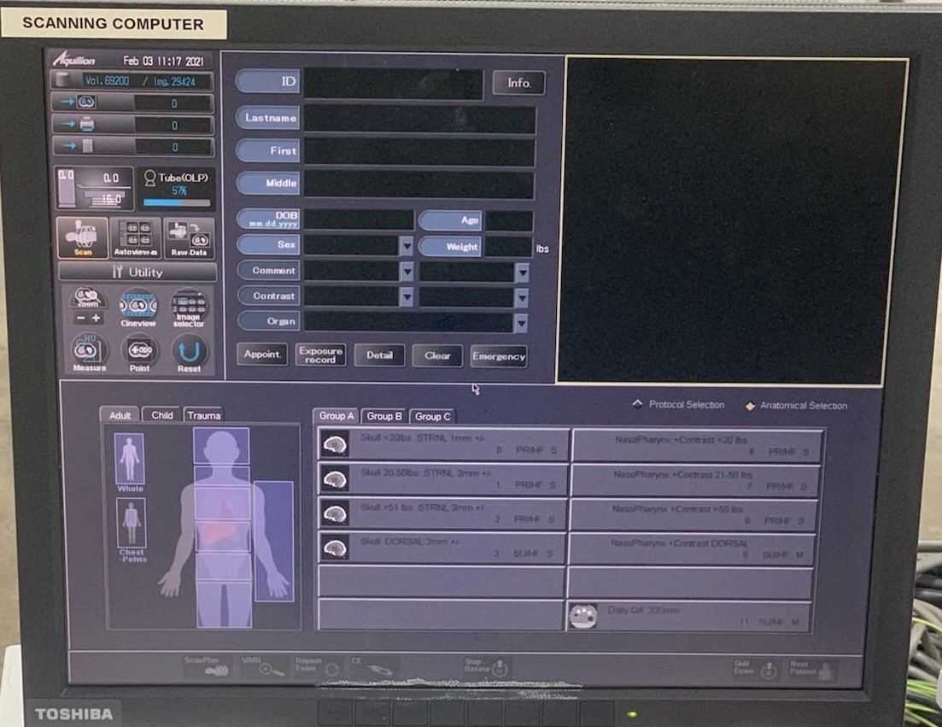Image resolution: width=942 pixels, height=727 pixels.
Task: Select the Raw-Data icon
Action: [x=189, y=237]
